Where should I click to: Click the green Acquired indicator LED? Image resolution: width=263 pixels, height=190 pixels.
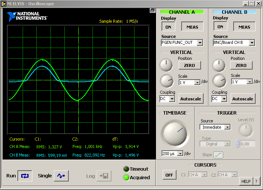tap(126, 177)
